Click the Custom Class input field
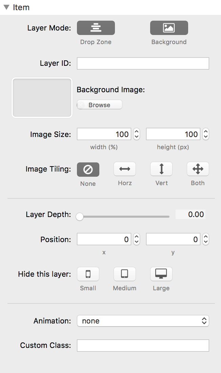 coord(143,346)
